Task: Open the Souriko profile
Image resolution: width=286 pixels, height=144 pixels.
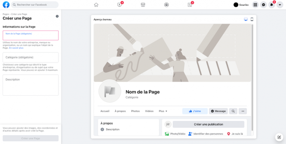Action: point(241,5)
